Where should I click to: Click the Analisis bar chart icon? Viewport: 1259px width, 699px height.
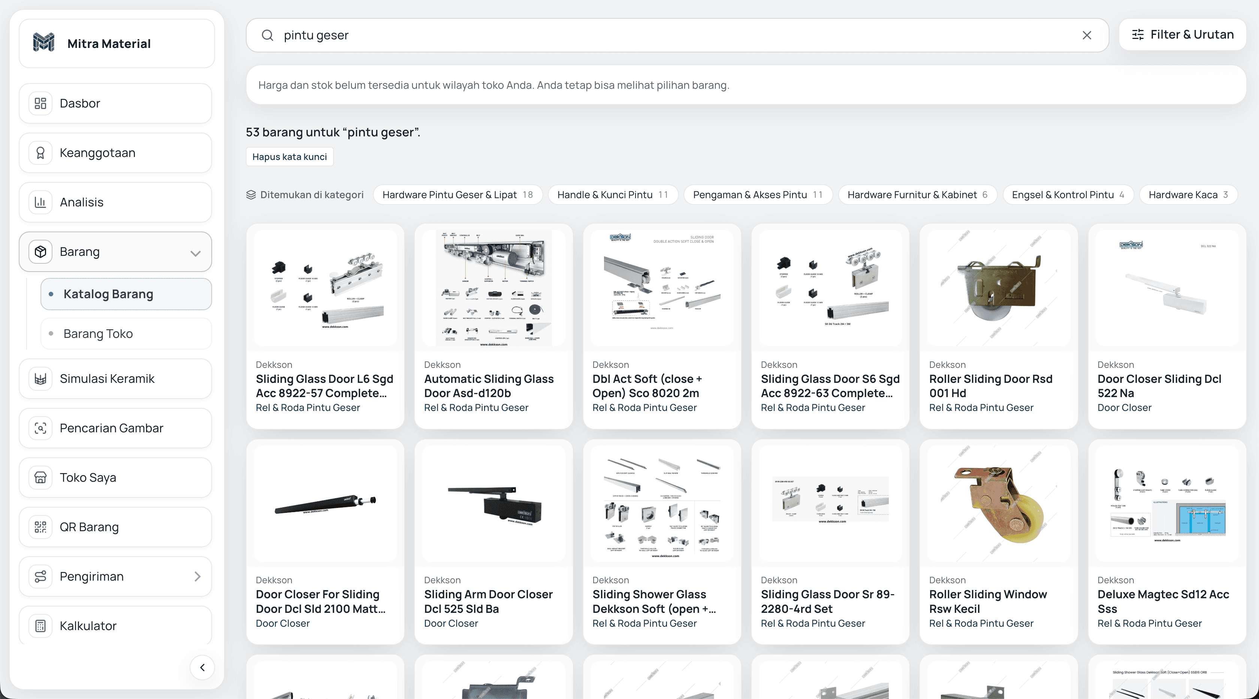40,202
